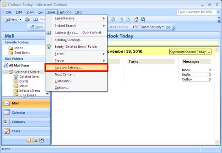The image size is (222, 153).
Task: Click the Find magnifier toolbar icon
Action: coord(143,19)
